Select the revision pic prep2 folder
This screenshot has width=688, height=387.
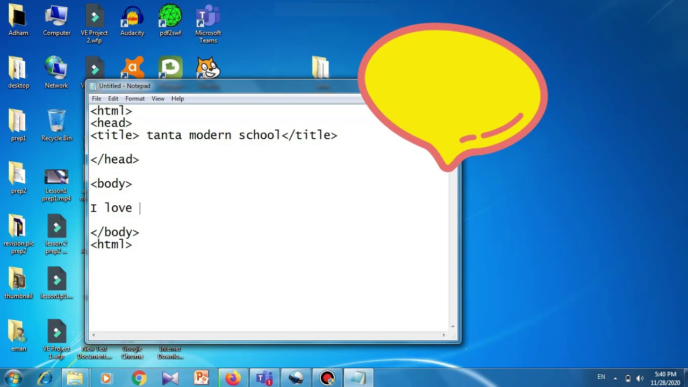click(18, 234)
